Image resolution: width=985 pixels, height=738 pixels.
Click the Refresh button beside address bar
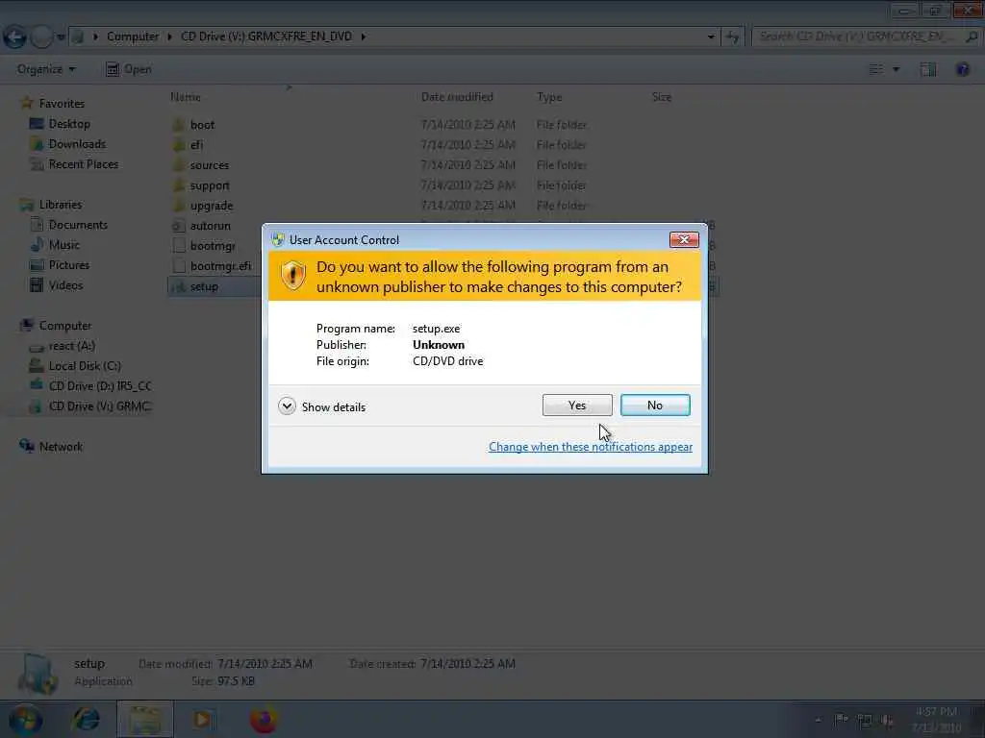point(732,37)
